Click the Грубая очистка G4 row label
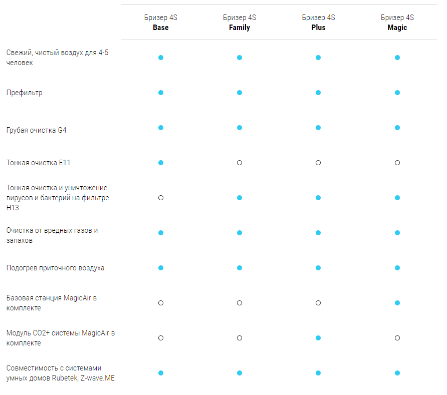 (36, 130)
